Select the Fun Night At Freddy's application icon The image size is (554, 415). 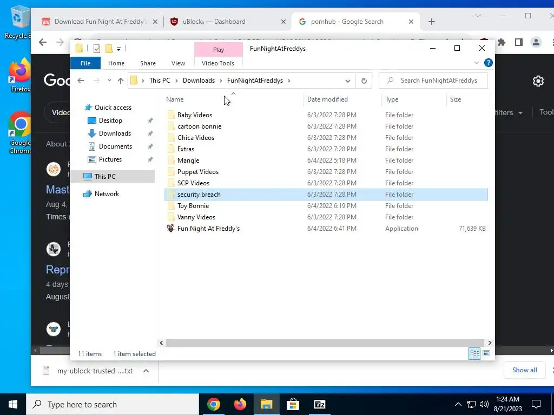coord(170,229)
